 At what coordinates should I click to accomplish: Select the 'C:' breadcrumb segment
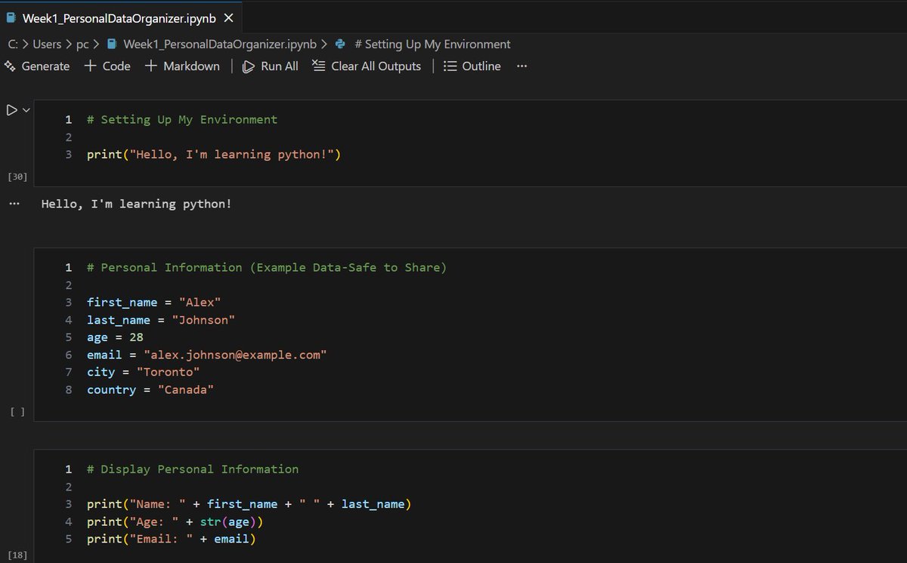13,45
